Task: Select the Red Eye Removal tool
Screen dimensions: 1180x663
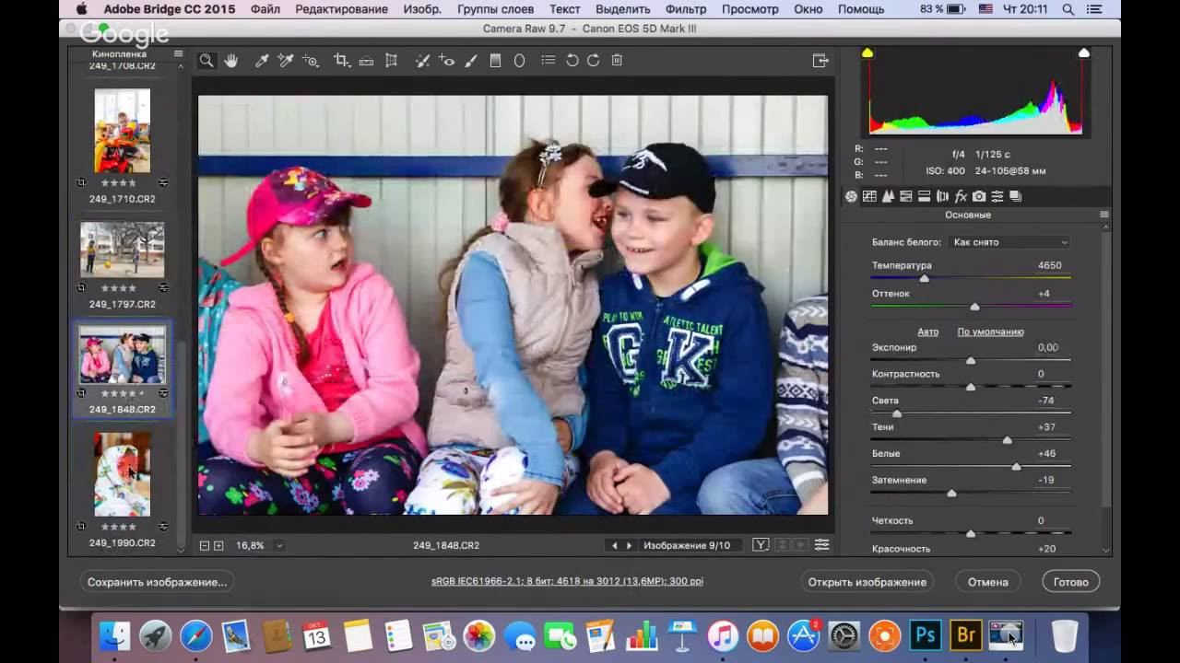Action: point(447,61)
